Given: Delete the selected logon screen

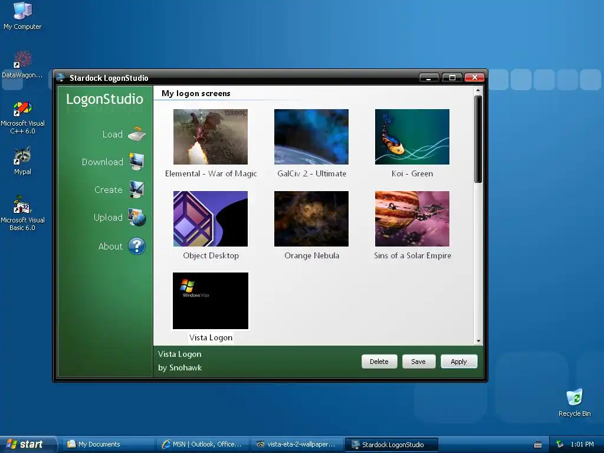Looking at the screenshot, I should pos(379,362).
